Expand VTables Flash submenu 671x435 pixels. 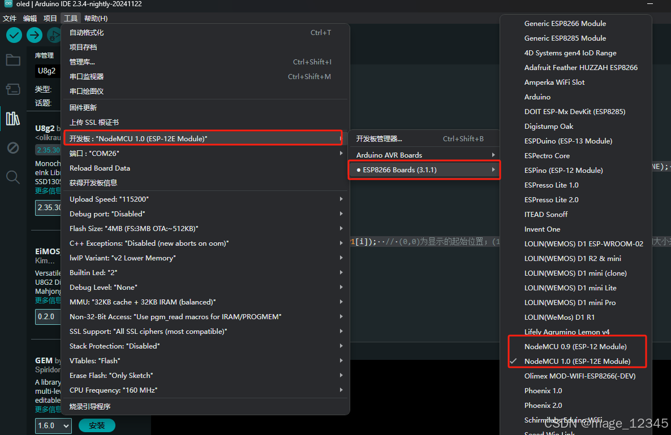click(x=205, y=360)
